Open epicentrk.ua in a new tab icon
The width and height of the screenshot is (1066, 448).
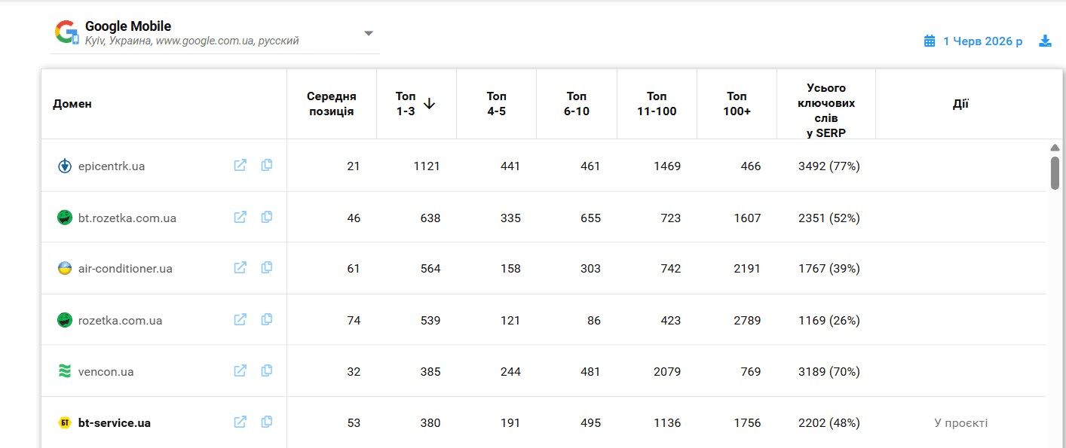tap(240, 165)
